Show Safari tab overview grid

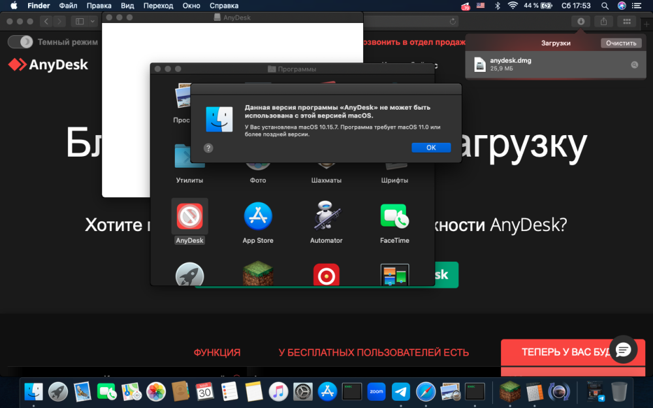627,22
